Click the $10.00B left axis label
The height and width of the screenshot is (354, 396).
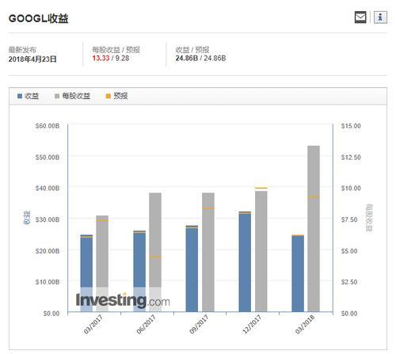pos(48,282)
